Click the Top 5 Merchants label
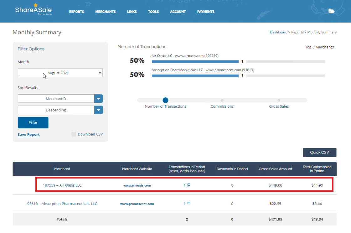 pos(319,47)
